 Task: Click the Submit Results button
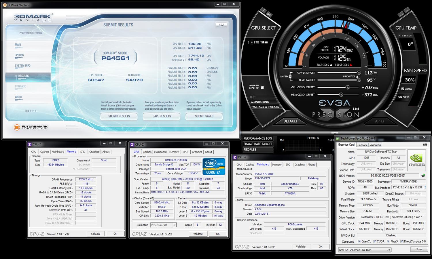[119, 116]
